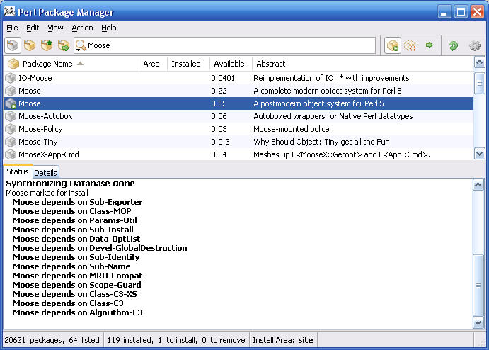The height and width of the screenshot is (350, 489).
Task: Click the View installed packages toolbar icon
Action: pyautogui.click(x=30, y=45)
